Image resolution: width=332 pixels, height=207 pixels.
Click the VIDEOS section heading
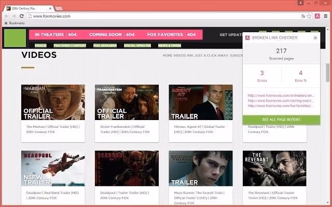(x=39, y=55)
